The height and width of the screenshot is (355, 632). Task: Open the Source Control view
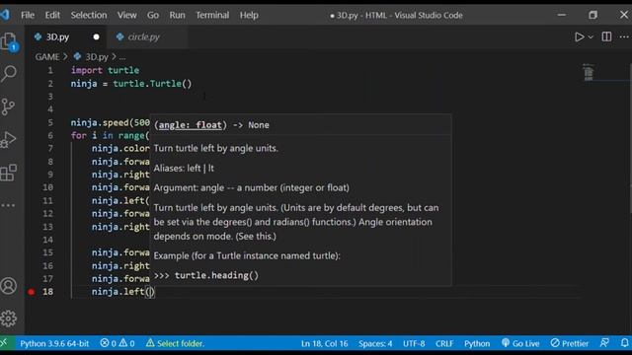(8, 107)
